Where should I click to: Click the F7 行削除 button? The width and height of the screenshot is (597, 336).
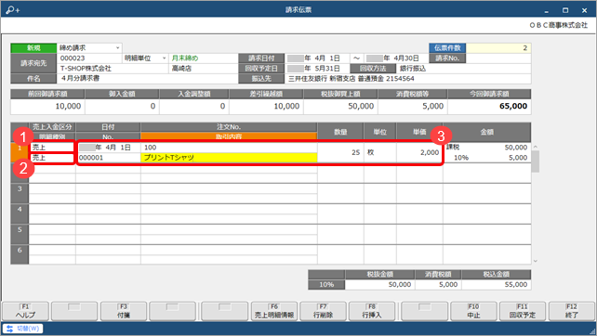point(323,311)
